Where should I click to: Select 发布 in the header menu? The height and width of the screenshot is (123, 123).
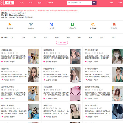[40, 3]
